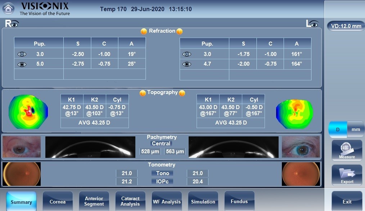The height and width of the screenshot is (211, 365).
Task: Click the right eye Scheimpflug pachymetry image
Action: 90,147
